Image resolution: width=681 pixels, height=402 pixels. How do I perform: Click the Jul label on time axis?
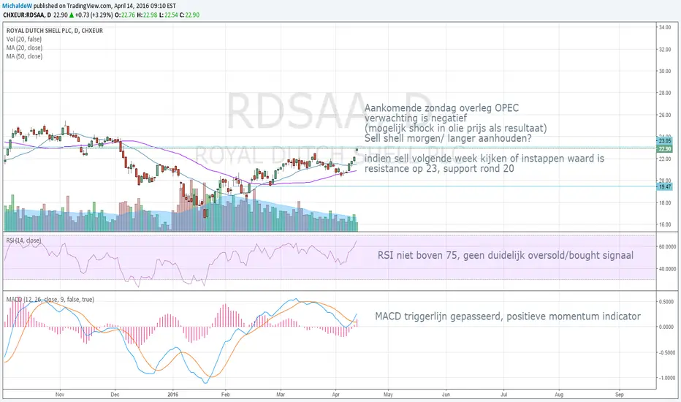503,395
